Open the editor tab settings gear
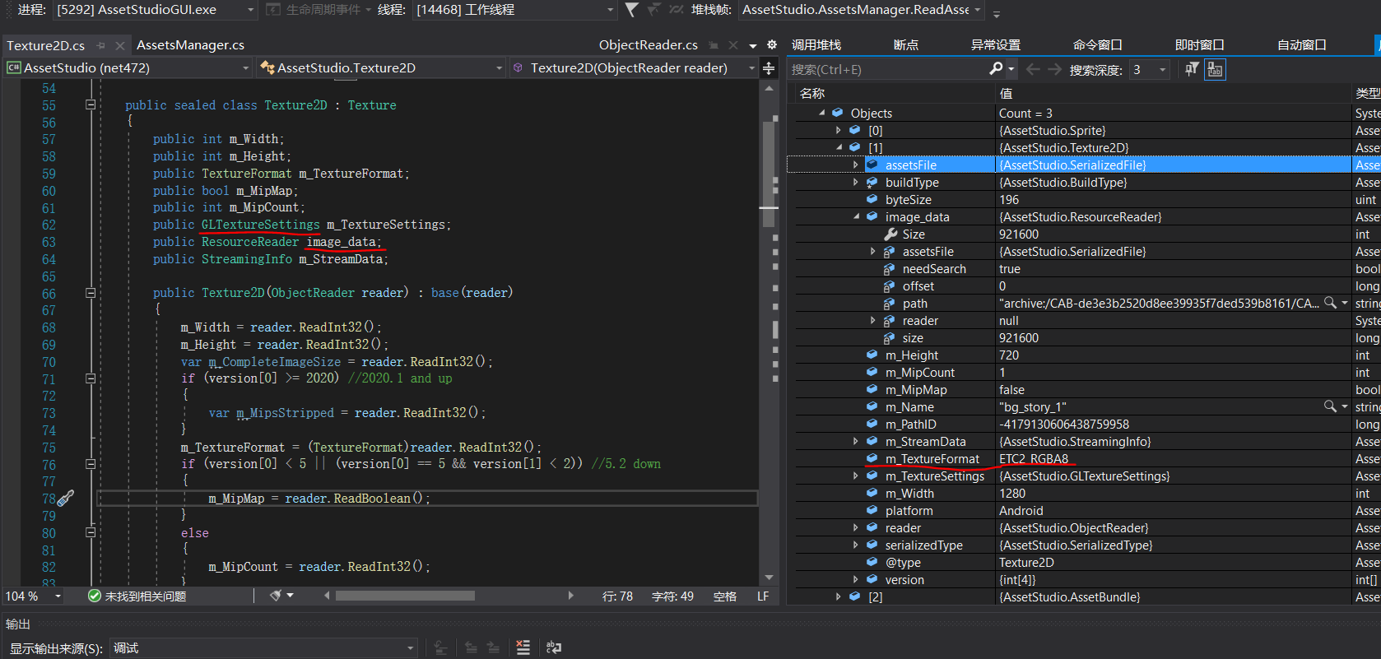 click(772, 45)
